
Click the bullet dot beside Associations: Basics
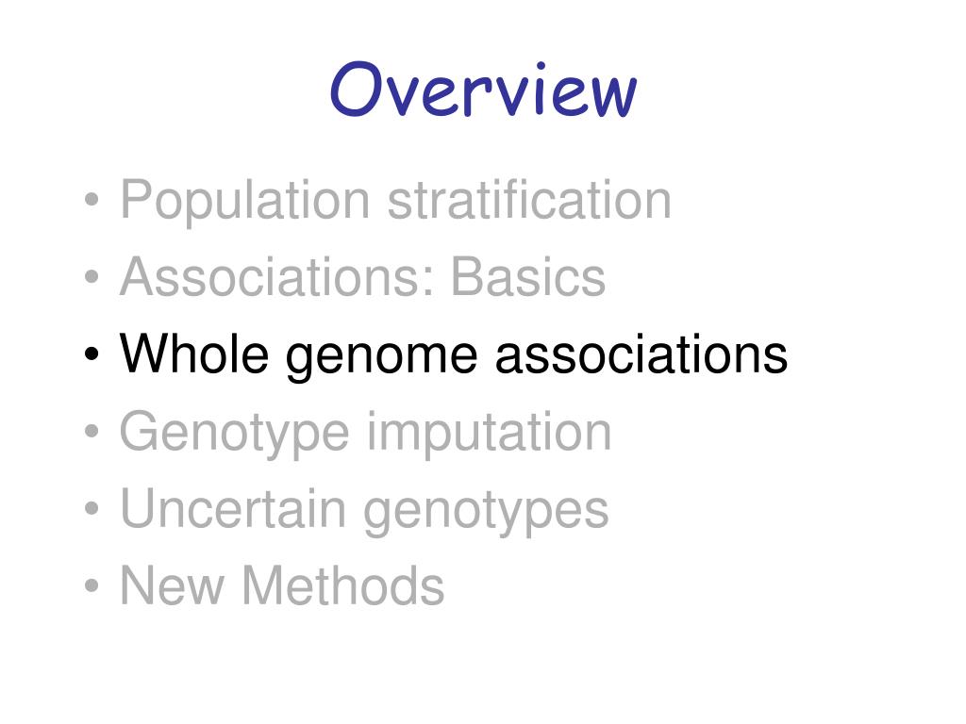(92, 276)
